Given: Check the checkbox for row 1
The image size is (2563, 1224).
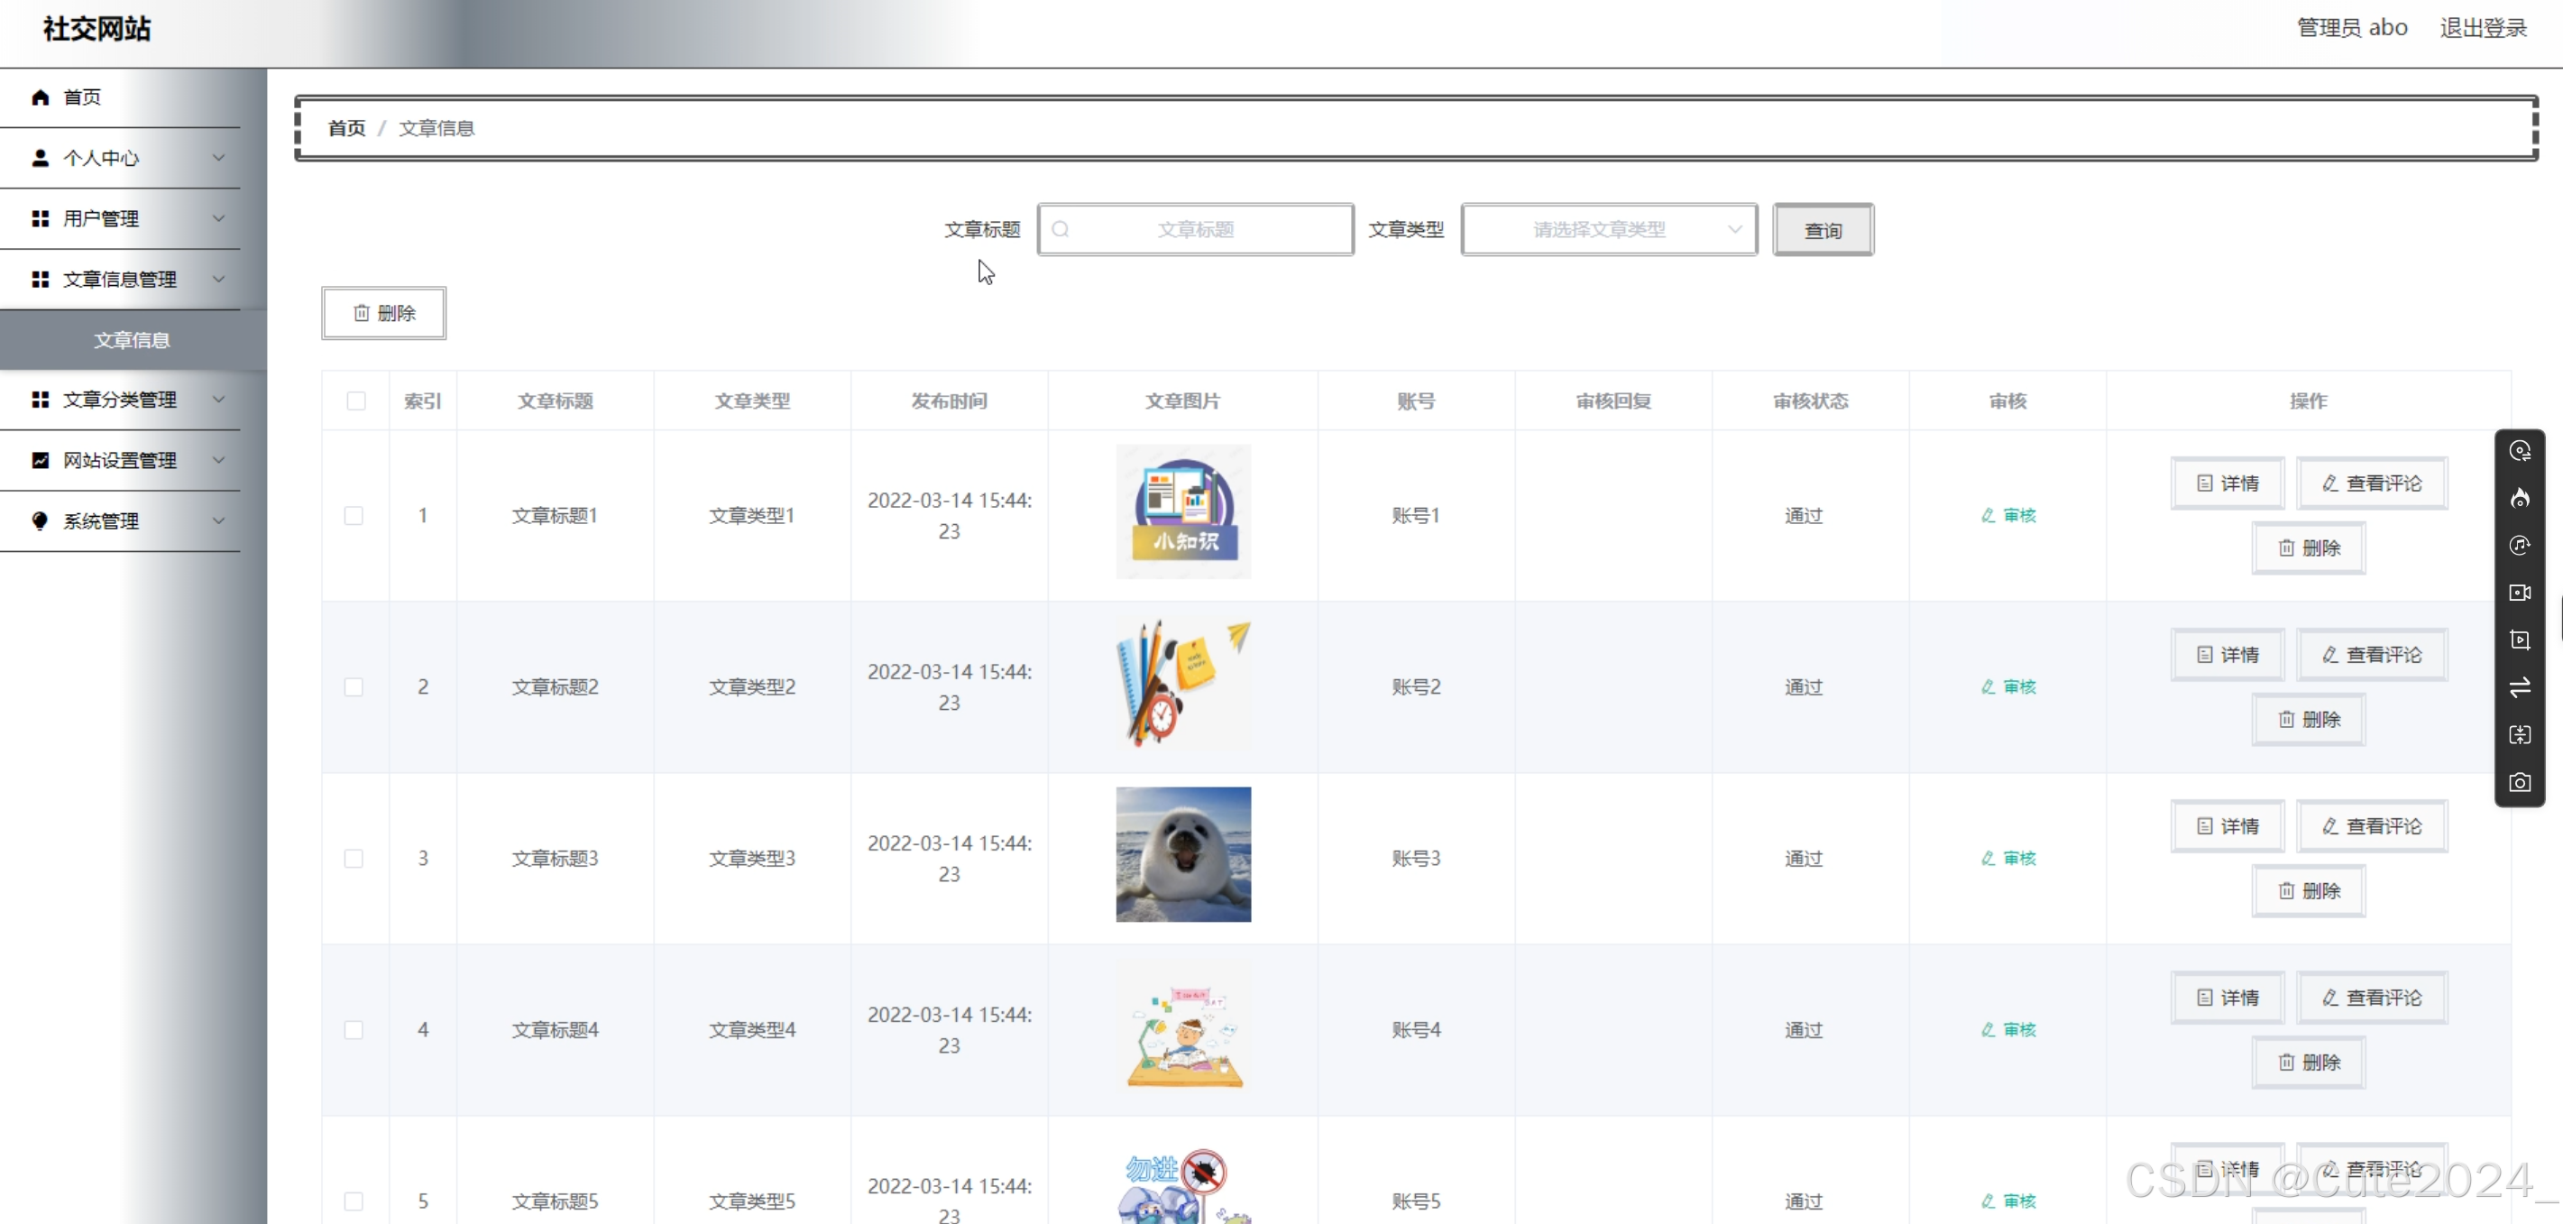Looking at the screenshot, I should [x=354, y=515].
